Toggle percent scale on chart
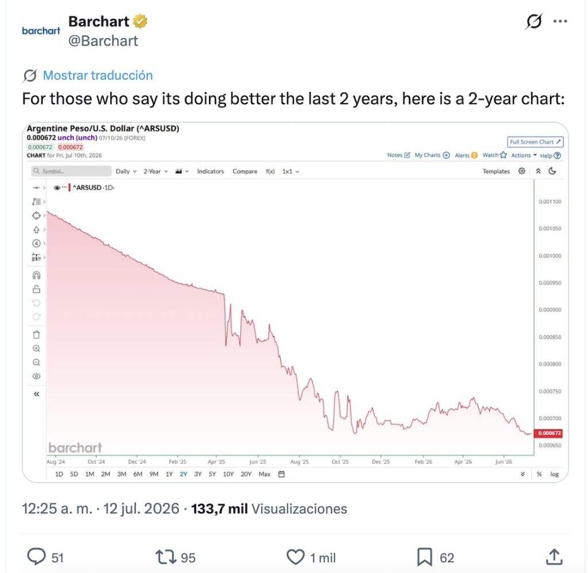 tap(539, 474)
